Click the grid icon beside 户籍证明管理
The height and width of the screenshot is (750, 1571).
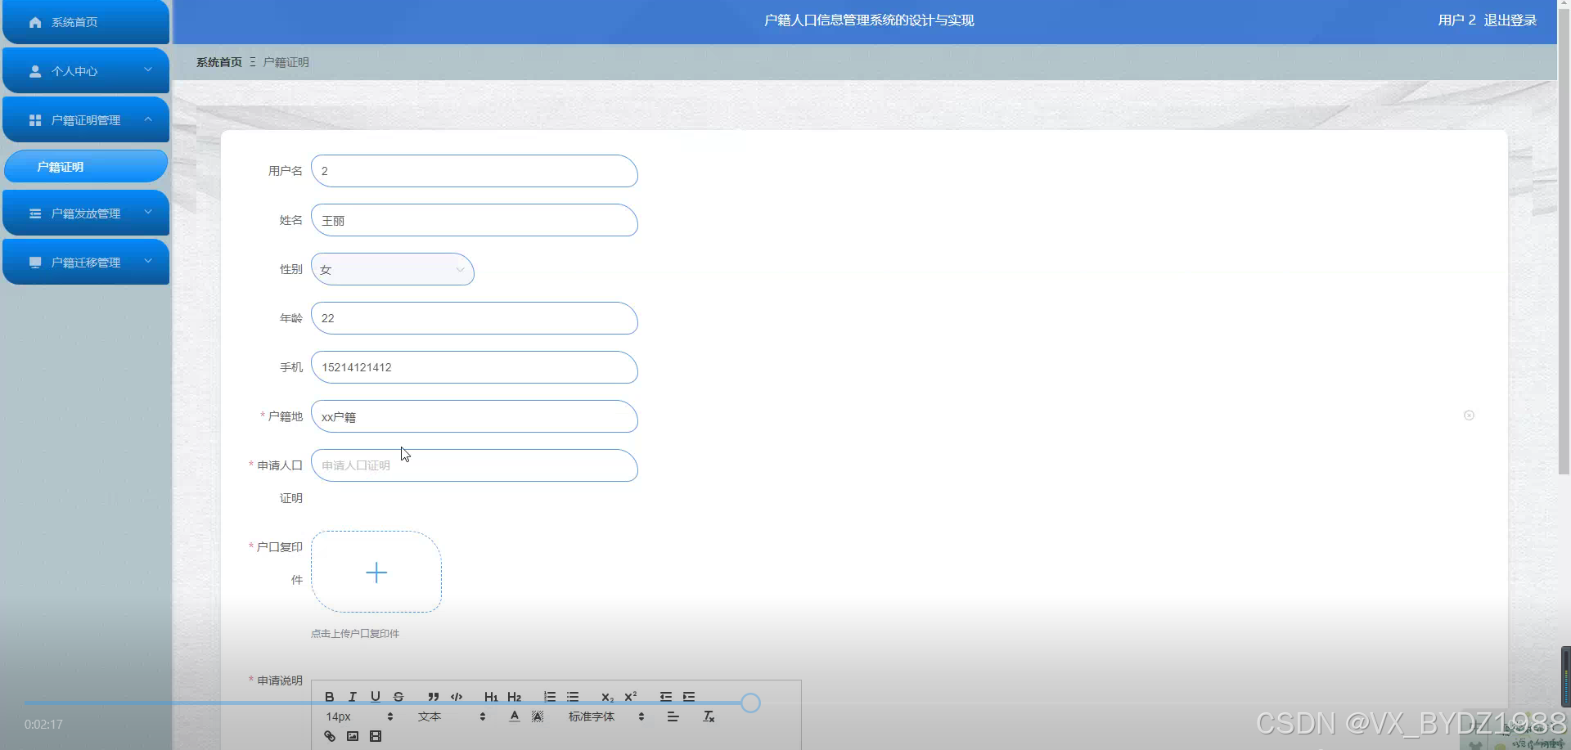click(x=35, y=120)
